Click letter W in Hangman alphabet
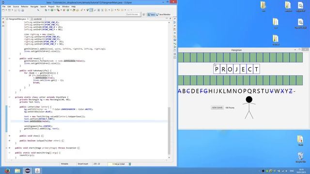 click(277, 91)
